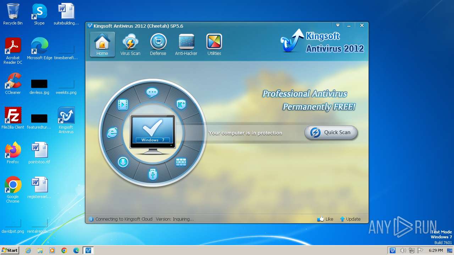Viewport: 454px width, 255px height.
Task: Select the Google Chrome desktop shortcut
Action: tap(13, 190)
